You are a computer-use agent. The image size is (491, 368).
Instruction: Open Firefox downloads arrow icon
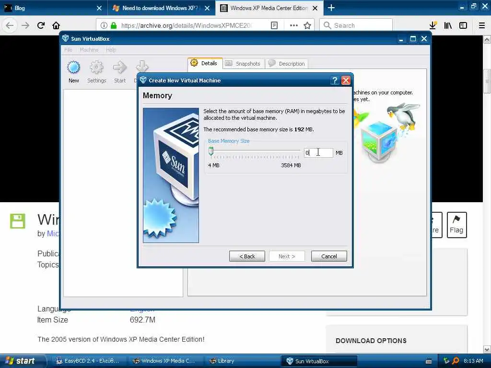[433, 25]
